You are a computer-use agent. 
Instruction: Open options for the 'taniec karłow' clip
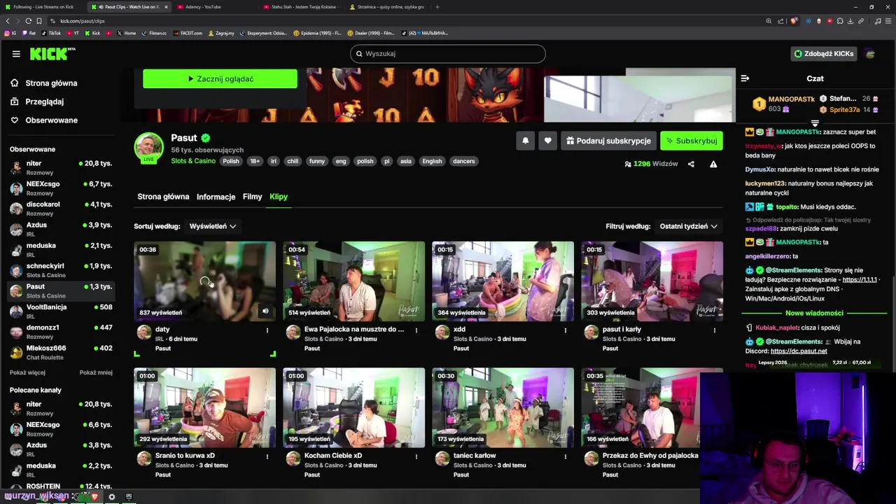[x=566, y=456]
